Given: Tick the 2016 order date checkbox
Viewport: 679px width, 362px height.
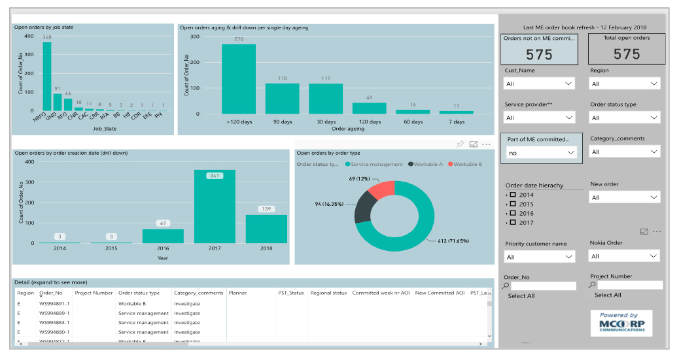Looking at the screenshot, I should pos(514,213).
